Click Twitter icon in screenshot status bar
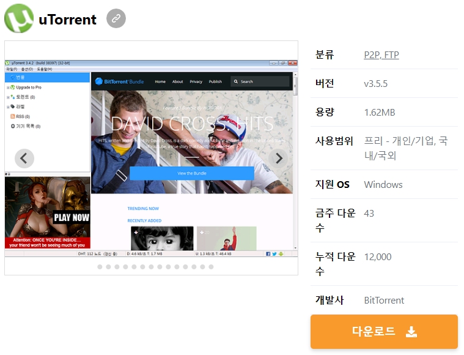Image resolution: width=464 pixels, height=355 pixels. 274,254
